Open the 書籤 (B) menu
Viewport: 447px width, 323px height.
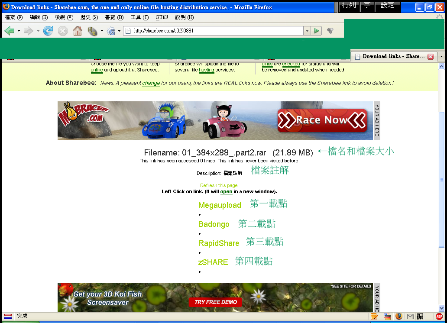(x=114, y=17)
